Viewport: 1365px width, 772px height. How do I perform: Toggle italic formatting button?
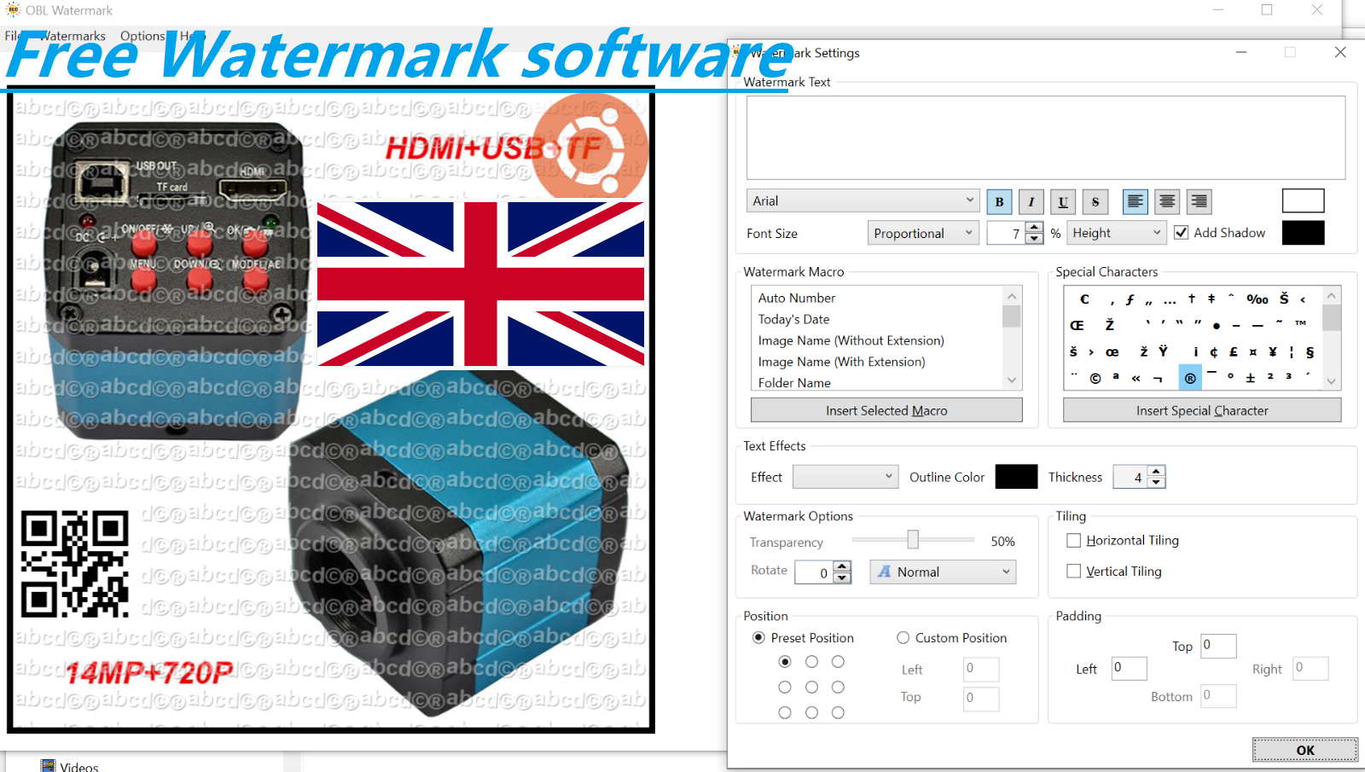tap(1031, 202)
